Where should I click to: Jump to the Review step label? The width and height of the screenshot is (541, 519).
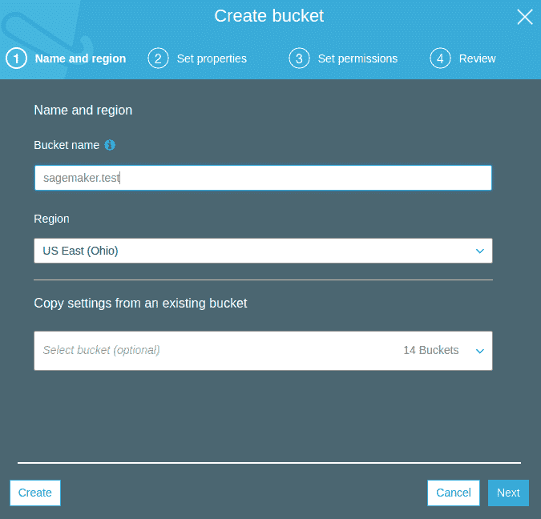(477, 58)
